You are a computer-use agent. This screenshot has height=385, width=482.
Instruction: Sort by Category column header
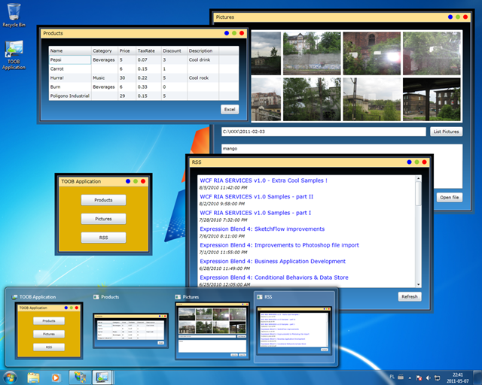tap(105, 50)
